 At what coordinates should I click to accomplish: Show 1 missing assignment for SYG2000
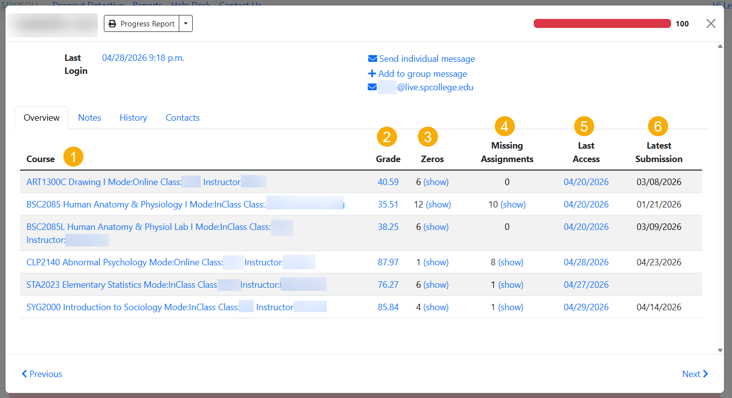(511, 307)
